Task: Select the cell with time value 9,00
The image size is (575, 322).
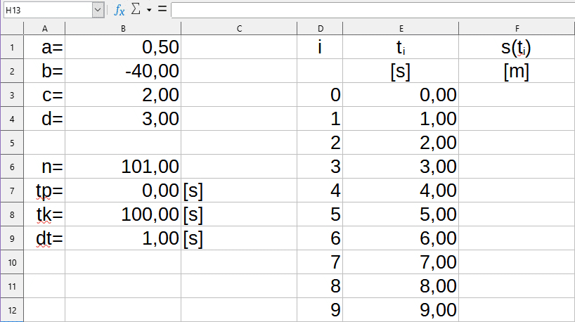Action: tap(400, 310)
